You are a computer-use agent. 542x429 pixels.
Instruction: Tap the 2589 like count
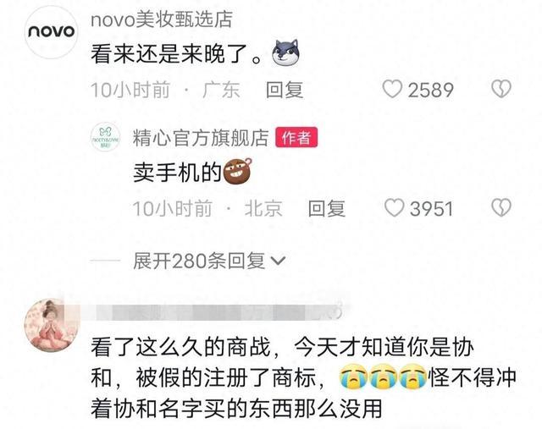pyautogui.click(x=430, y=90)
